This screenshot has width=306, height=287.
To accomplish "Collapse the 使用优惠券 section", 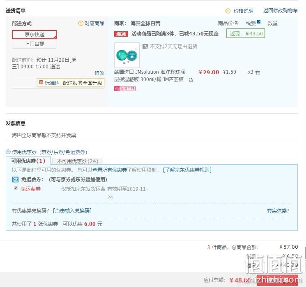I will (x=8, y=152).
